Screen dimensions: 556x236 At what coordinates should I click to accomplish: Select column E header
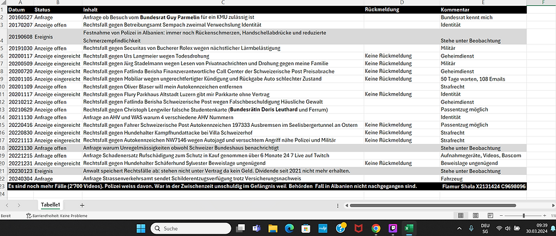tap(483, 2)
